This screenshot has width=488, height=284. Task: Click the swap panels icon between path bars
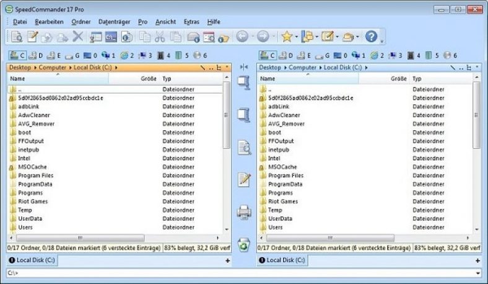tap(243, 67)
